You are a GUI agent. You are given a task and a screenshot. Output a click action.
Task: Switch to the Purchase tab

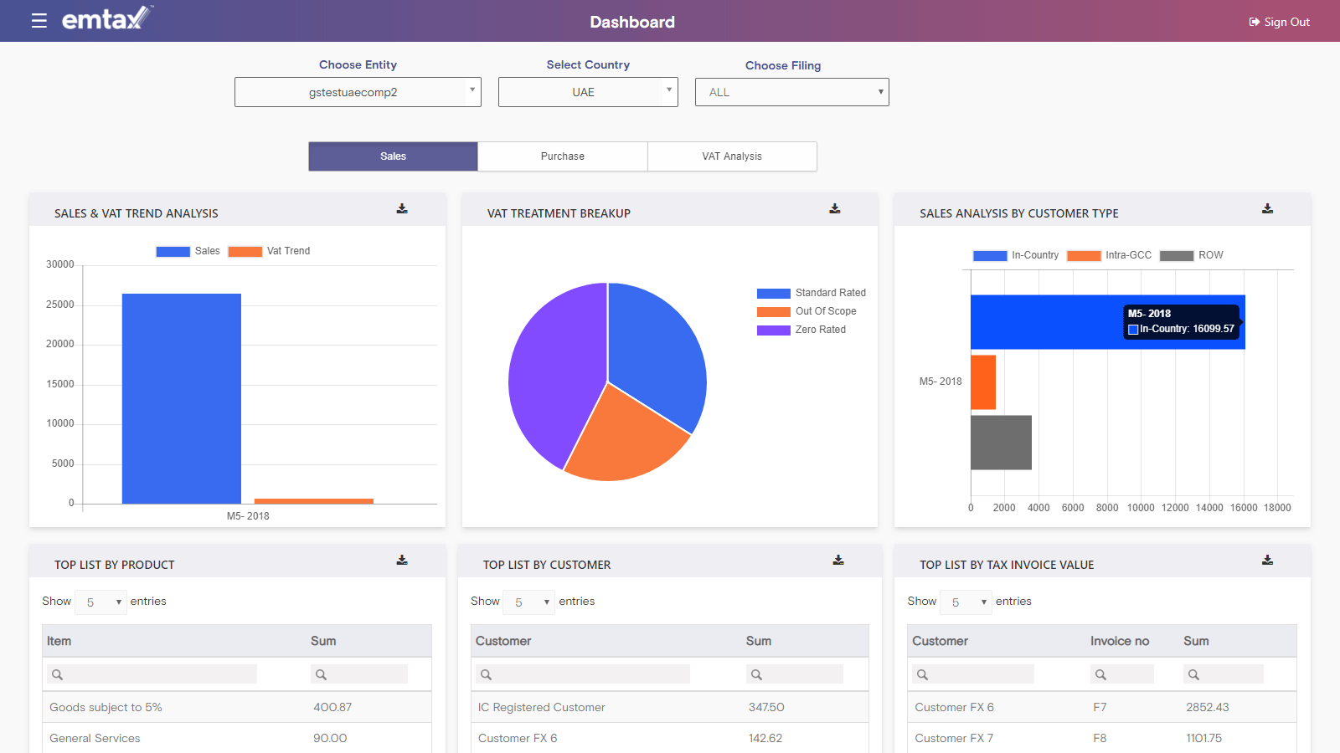pos(563,156)
